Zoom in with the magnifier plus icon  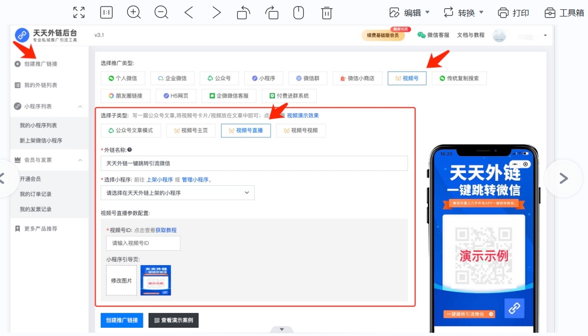(134, 13)
